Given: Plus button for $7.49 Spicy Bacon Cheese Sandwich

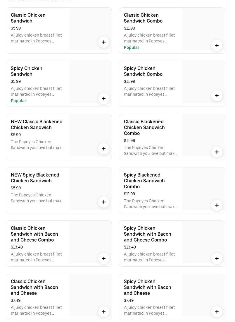Looking at the screenshot, I should pos(217,312).
